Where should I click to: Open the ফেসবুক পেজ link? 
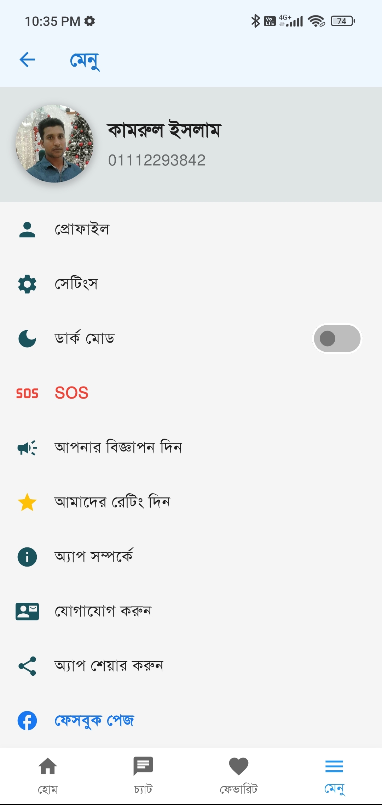94,721
